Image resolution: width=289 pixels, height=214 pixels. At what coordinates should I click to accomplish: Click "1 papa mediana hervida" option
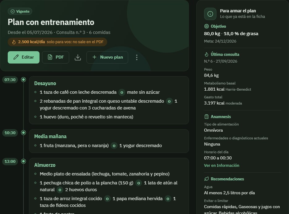point(137,199)
